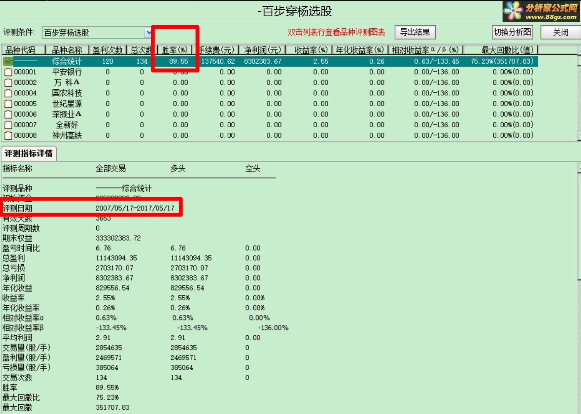Click the red hint 双击列表行查看品种评测图表
Viewport: 581px width, 414px height.
click(x=336, y=32)
